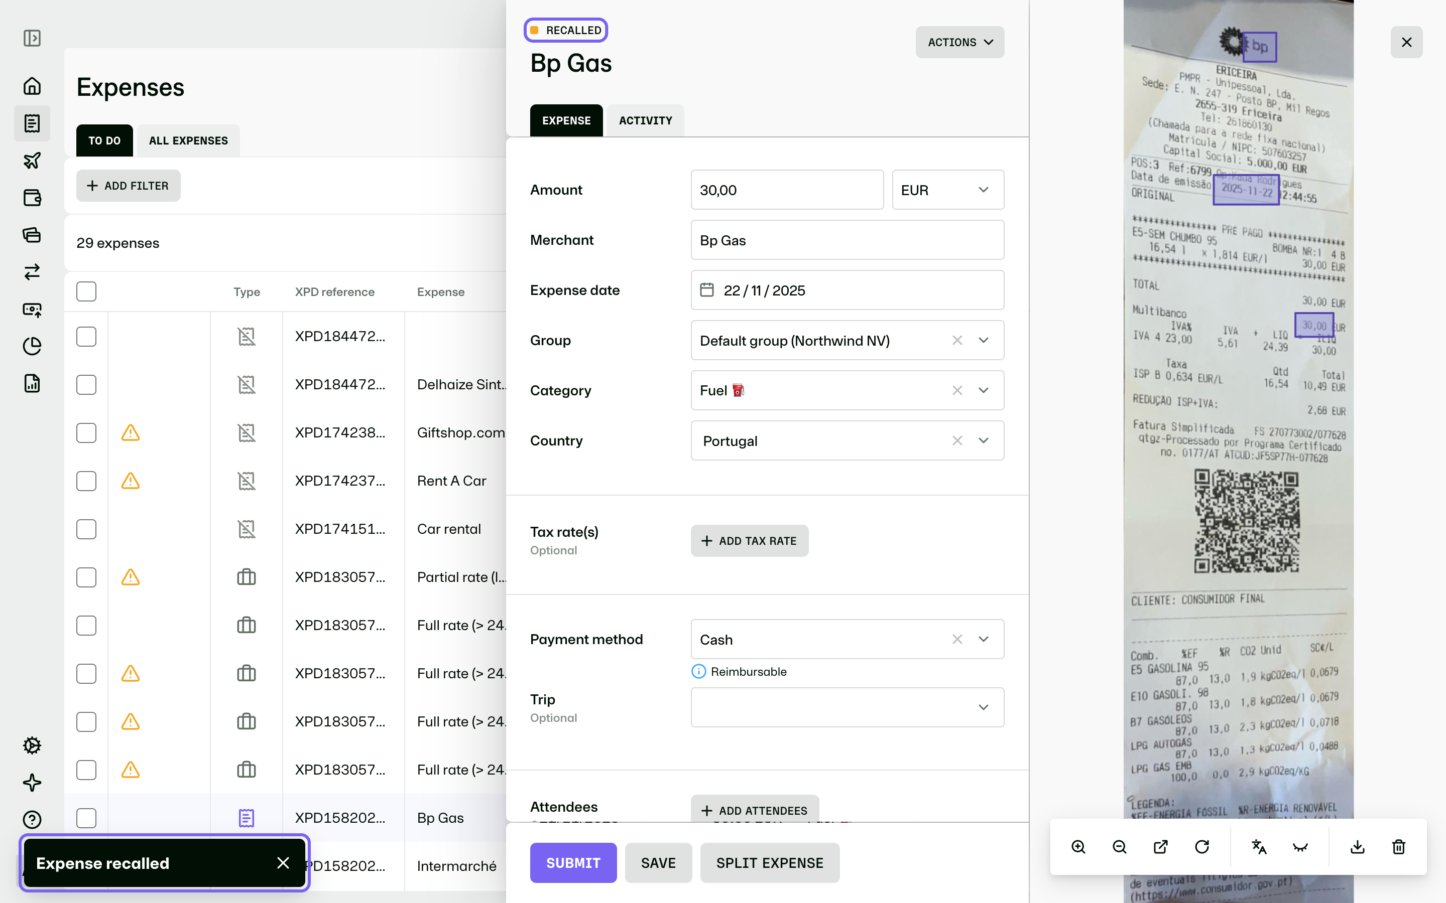Switch to the All Expenses tab
The width and height of the screenshot is (1446, 903).
click(188, 141)
